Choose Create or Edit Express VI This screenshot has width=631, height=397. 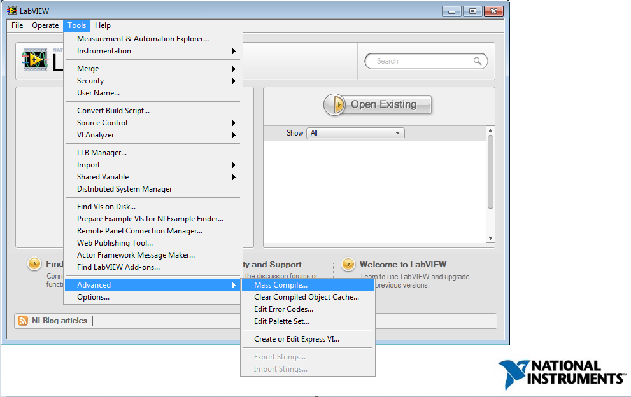308,338
